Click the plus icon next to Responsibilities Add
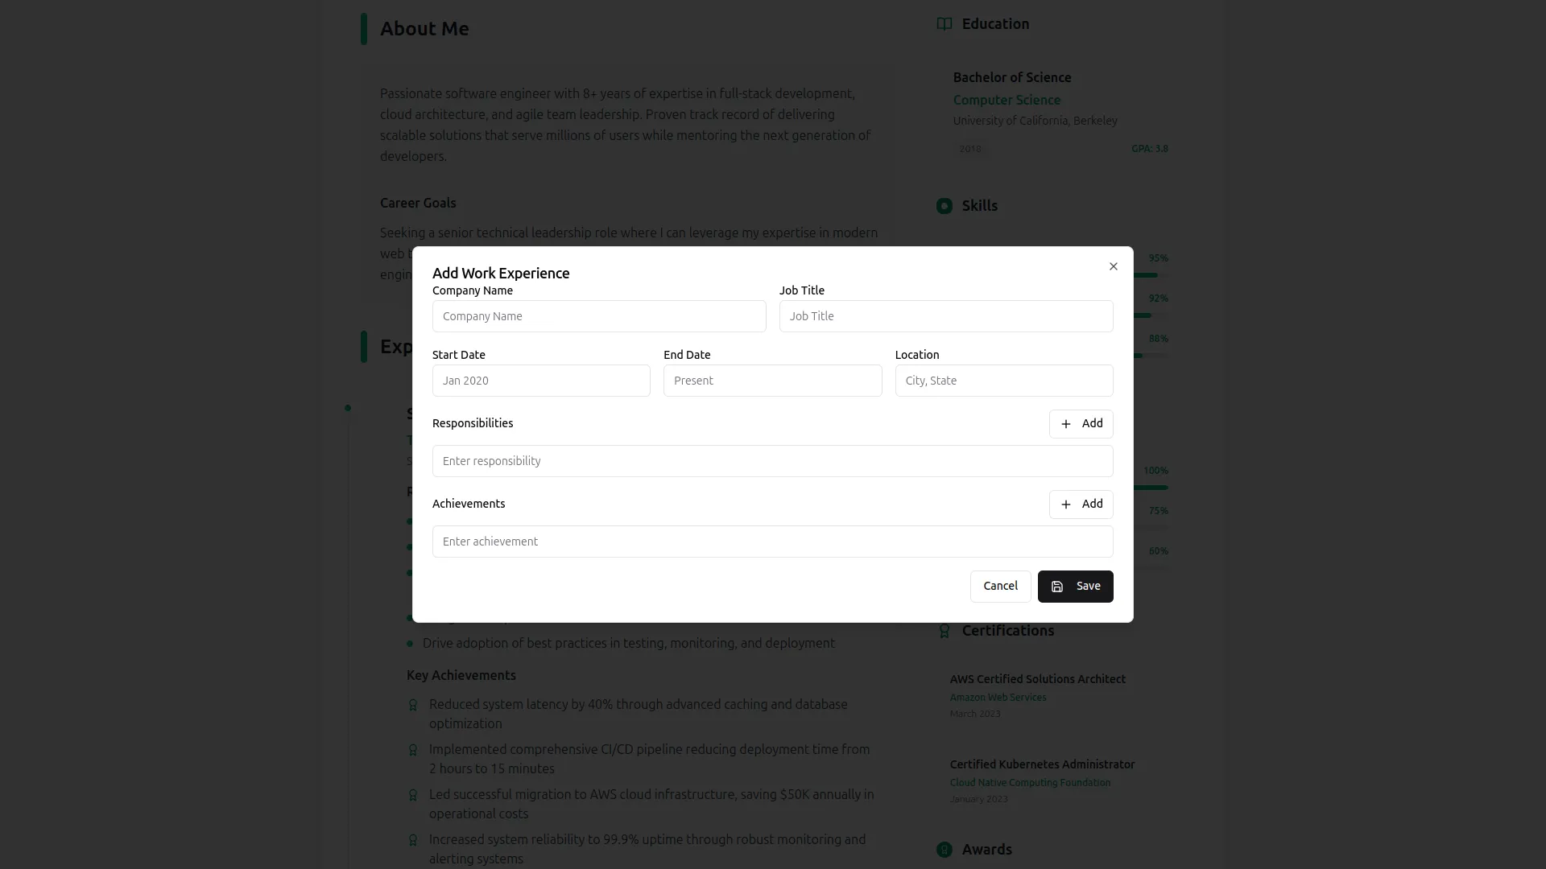 [x=1066, y=424]
